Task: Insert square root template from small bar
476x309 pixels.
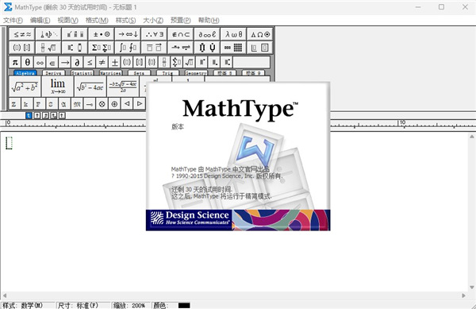Action: (x=189, y=62)
